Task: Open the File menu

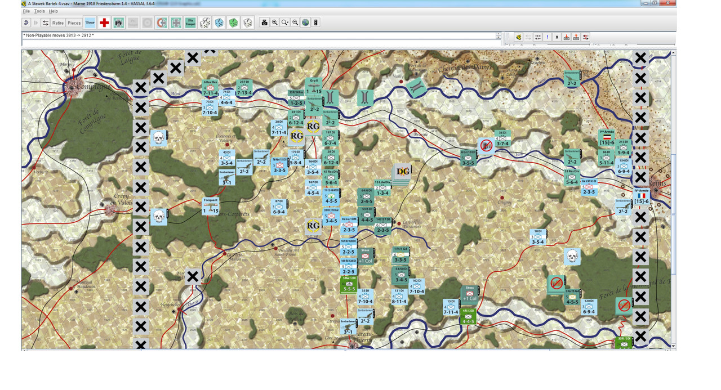Action: [x=26, y=11]
